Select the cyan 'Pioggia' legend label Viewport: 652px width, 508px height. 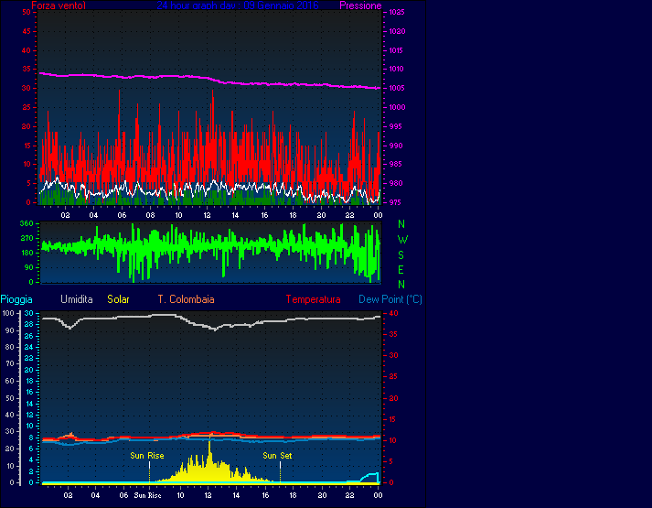click(16, 299)
